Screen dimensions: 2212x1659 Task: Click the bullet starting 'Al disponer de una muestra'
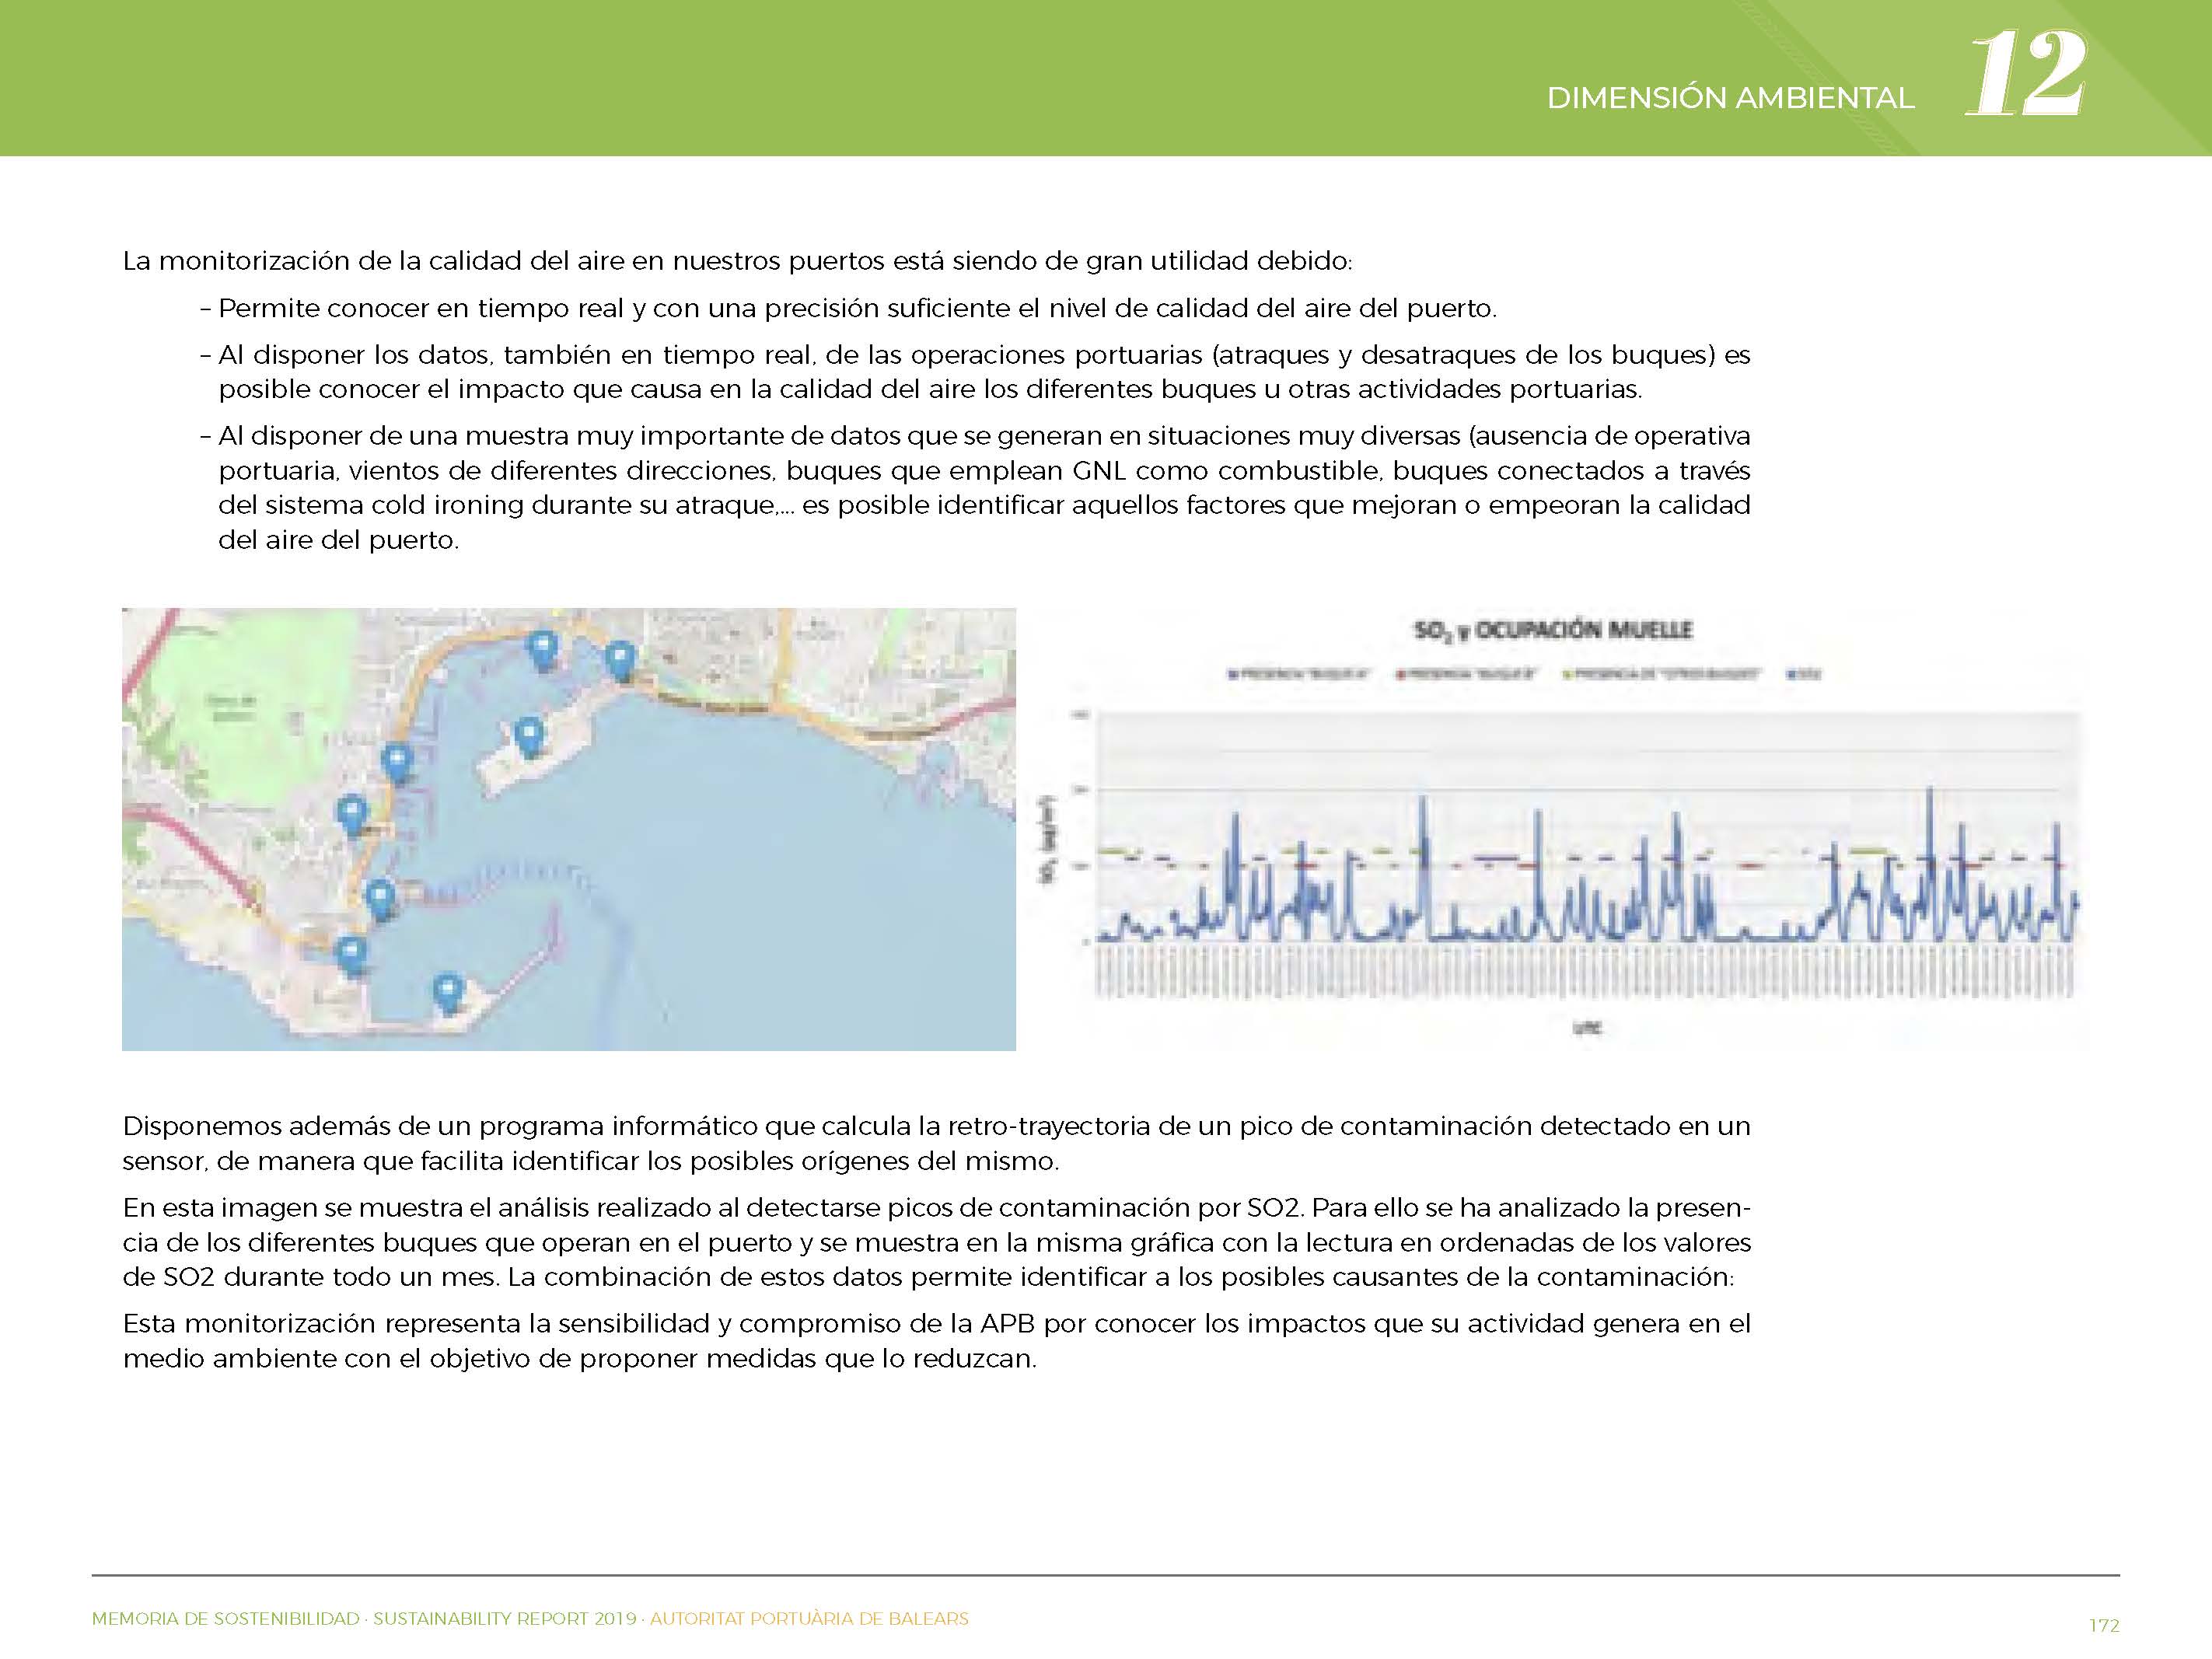click(x=975, y=488)
